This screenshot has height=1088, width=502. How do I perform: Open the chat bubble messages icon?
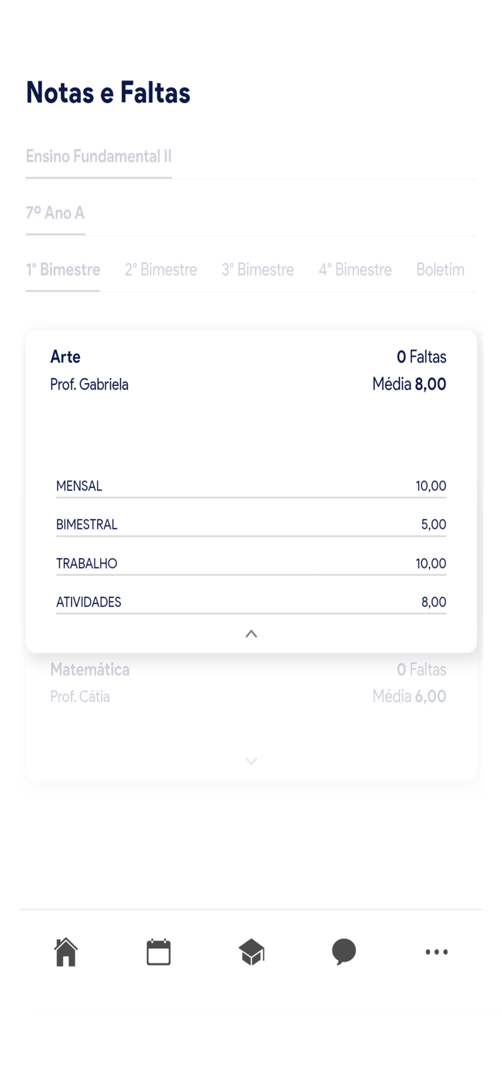(344, 952)
